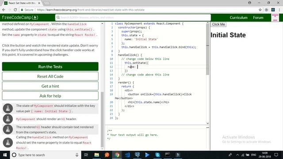Click flask icon beside rendered h1 text test

pos(8,129)
